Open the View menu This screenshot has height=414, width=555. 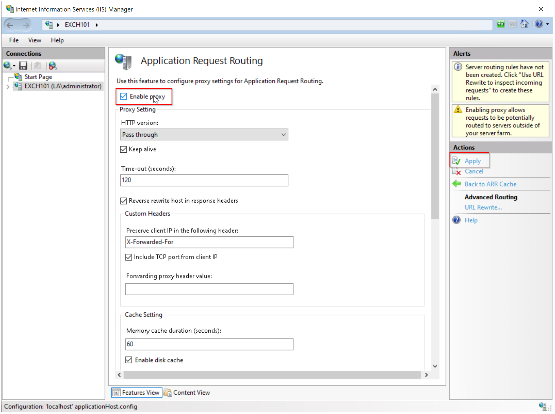34,40
